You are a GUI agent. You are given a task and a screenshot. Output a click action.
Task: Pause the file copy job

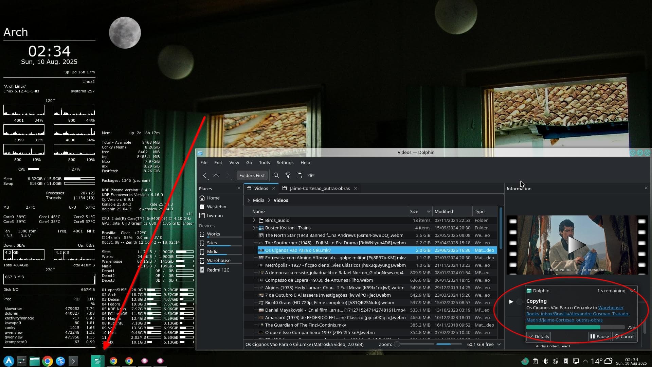coord(599,336)
